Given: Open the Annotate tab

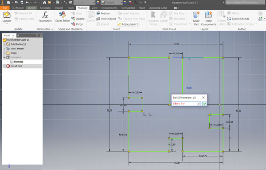Looking at the screenshot, I should click(45, 8).
